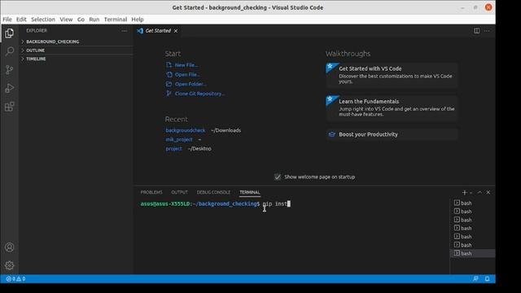Open the Run menu
Screen dimensions: 521x293
tap(94, 20)
